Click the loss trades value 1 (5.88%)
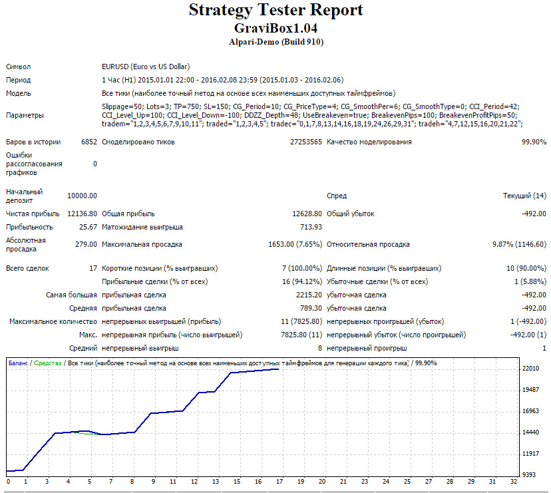This screenshot has height=493, width=551. click(530, 282)
